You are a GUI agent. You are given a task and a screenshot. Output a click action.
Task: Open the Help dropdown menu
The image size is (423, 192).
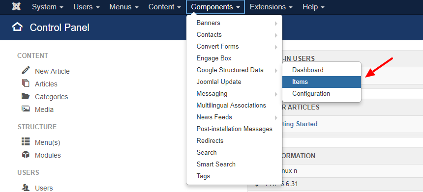[x=313, y=7]
